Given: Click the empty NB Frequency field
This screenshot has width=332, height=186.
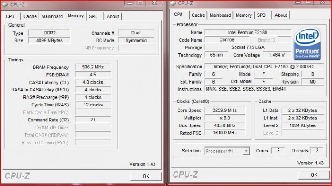Looking at the screenshot, I should (136, 48).
